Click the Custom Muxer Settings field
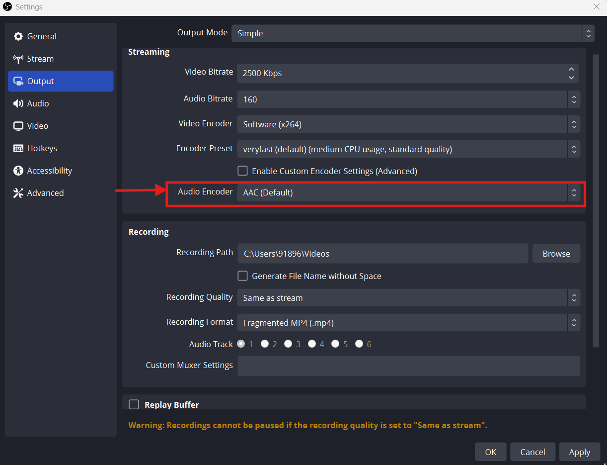The height and width of the screenshot is (465, 607). click(408, 366)
